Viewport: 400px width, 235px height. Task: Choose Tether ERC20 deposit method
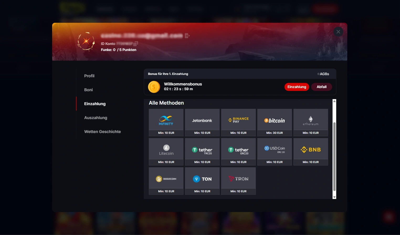[x=238, y=152]
